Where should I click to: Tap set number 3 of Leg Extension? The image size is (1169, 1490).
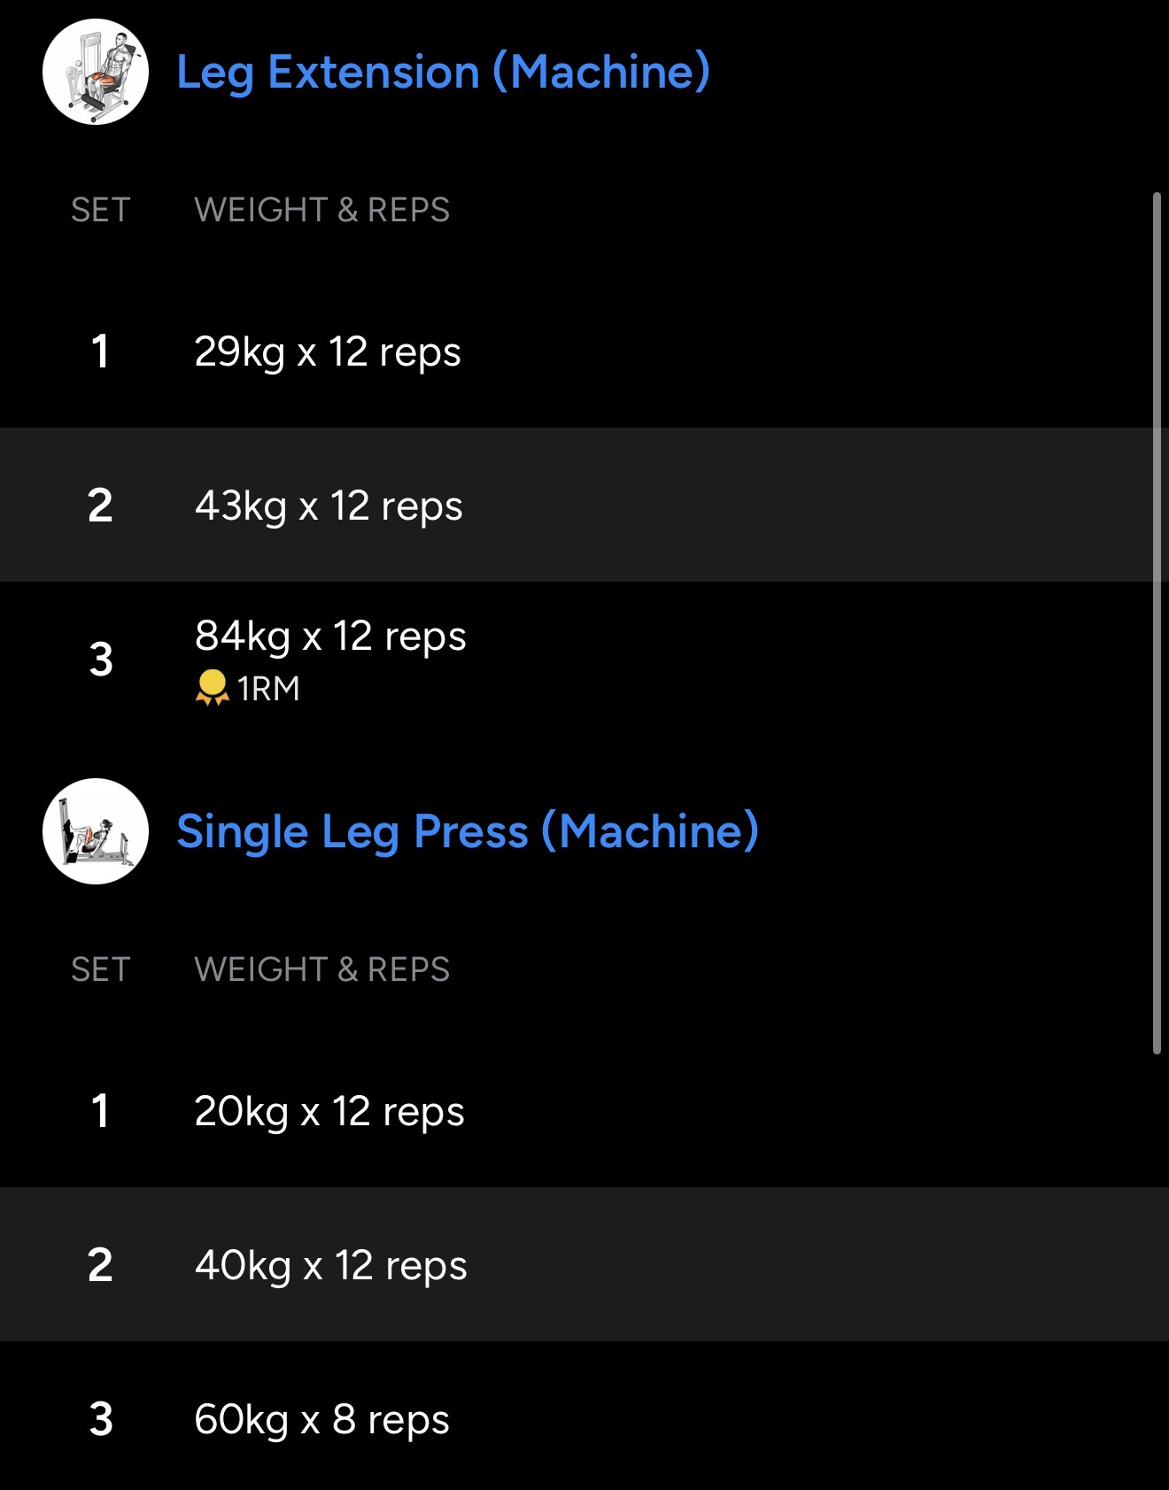pos(101,660)
